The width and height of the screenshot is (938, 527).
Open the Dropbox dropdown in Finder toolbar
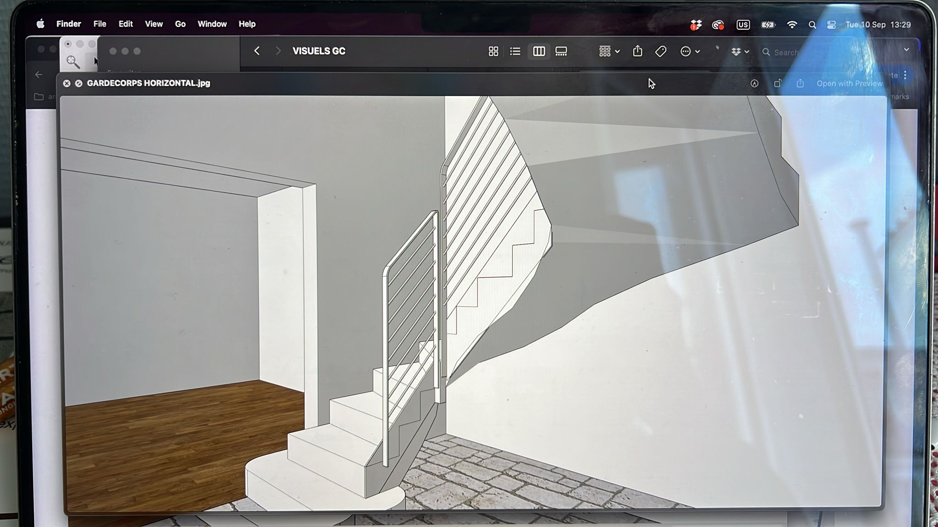[740, 52]
